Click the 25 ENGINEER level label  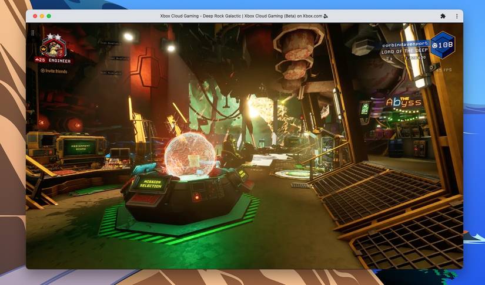pyautogui.click(x=53, y=61)
